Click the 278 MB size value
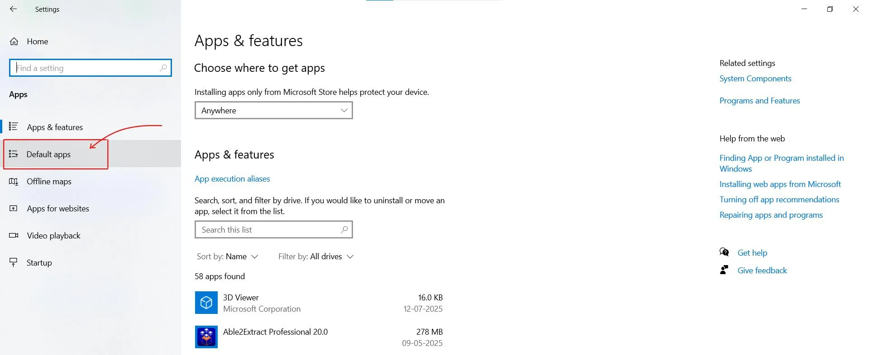 tap(430, 332)
